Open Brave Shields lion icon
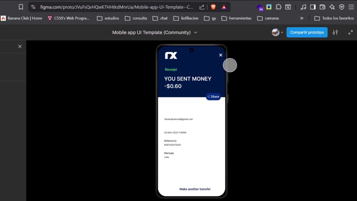The image size is (357, 201). point(213,7)
